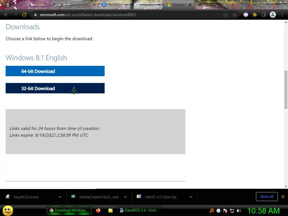Click the scrollbar up arrow
The image size is (288, 216).
[286, 22]
